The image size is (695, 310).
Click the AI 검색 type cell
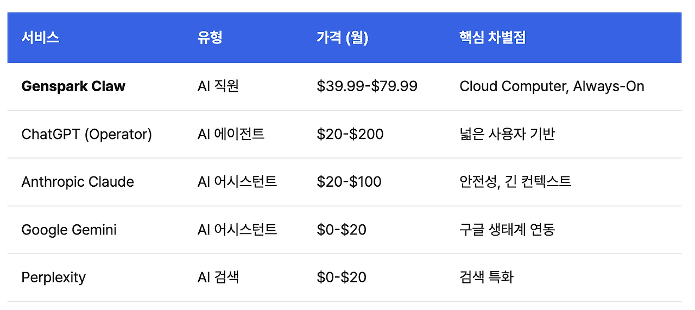tap(218, 277)
